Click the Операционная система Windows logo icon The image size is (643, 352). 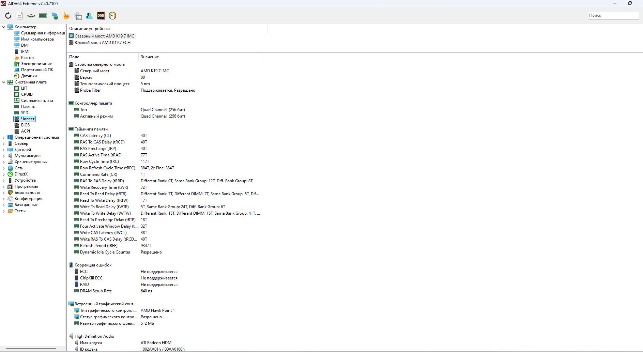point(10,137)
